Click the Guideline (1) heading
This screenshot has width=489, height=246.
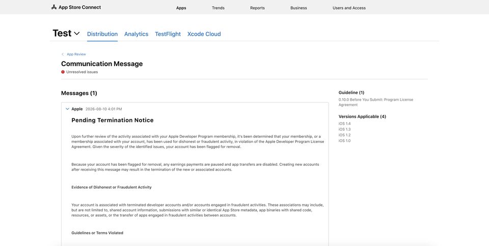tap(351, 93)
